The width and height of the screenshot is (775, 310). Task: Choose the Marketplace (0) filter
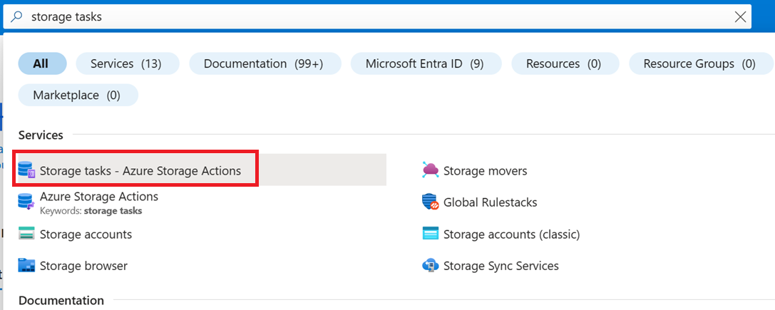[76, 95]
